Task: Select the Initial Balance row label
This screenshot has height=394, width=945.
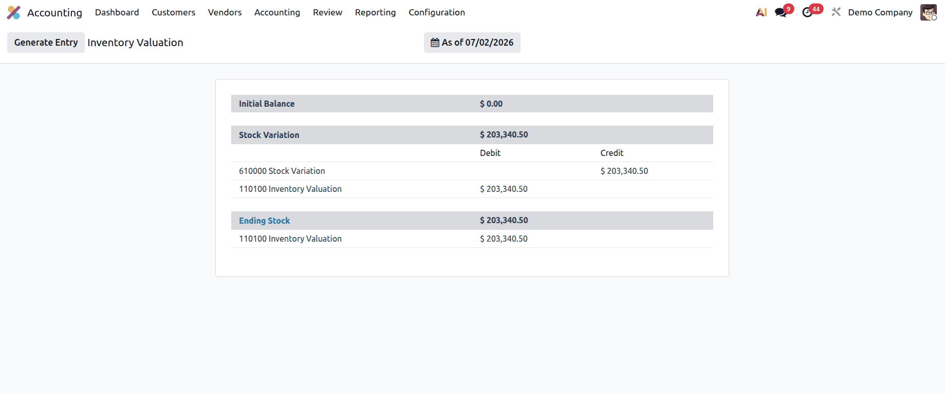Action: [x=267, y=104]
